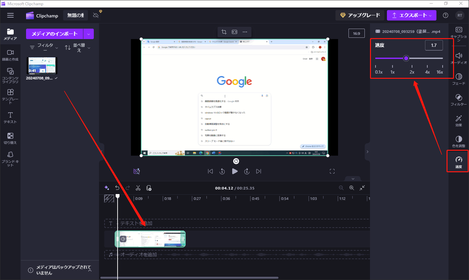Click テキストを追加 track
Viewport: 469px width, 280px height.
[237, 223]
